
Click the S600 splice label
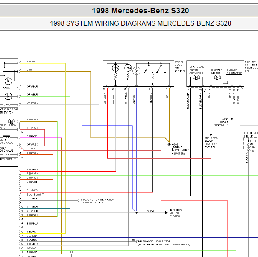(71, 252)
